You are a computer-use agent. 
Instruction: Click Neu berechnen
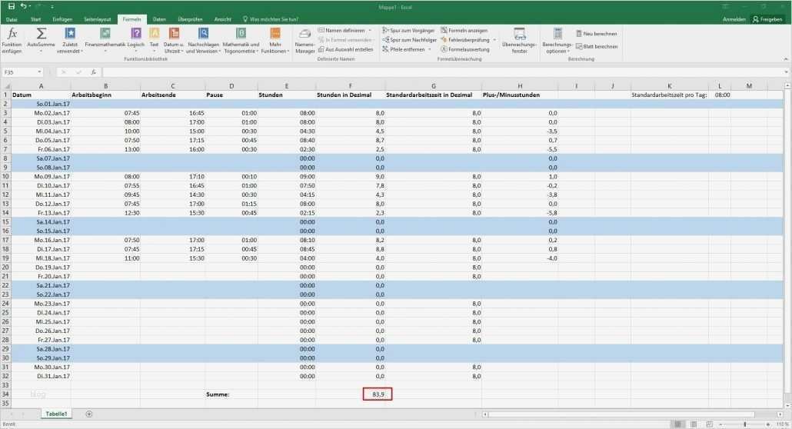click(597, 33)
